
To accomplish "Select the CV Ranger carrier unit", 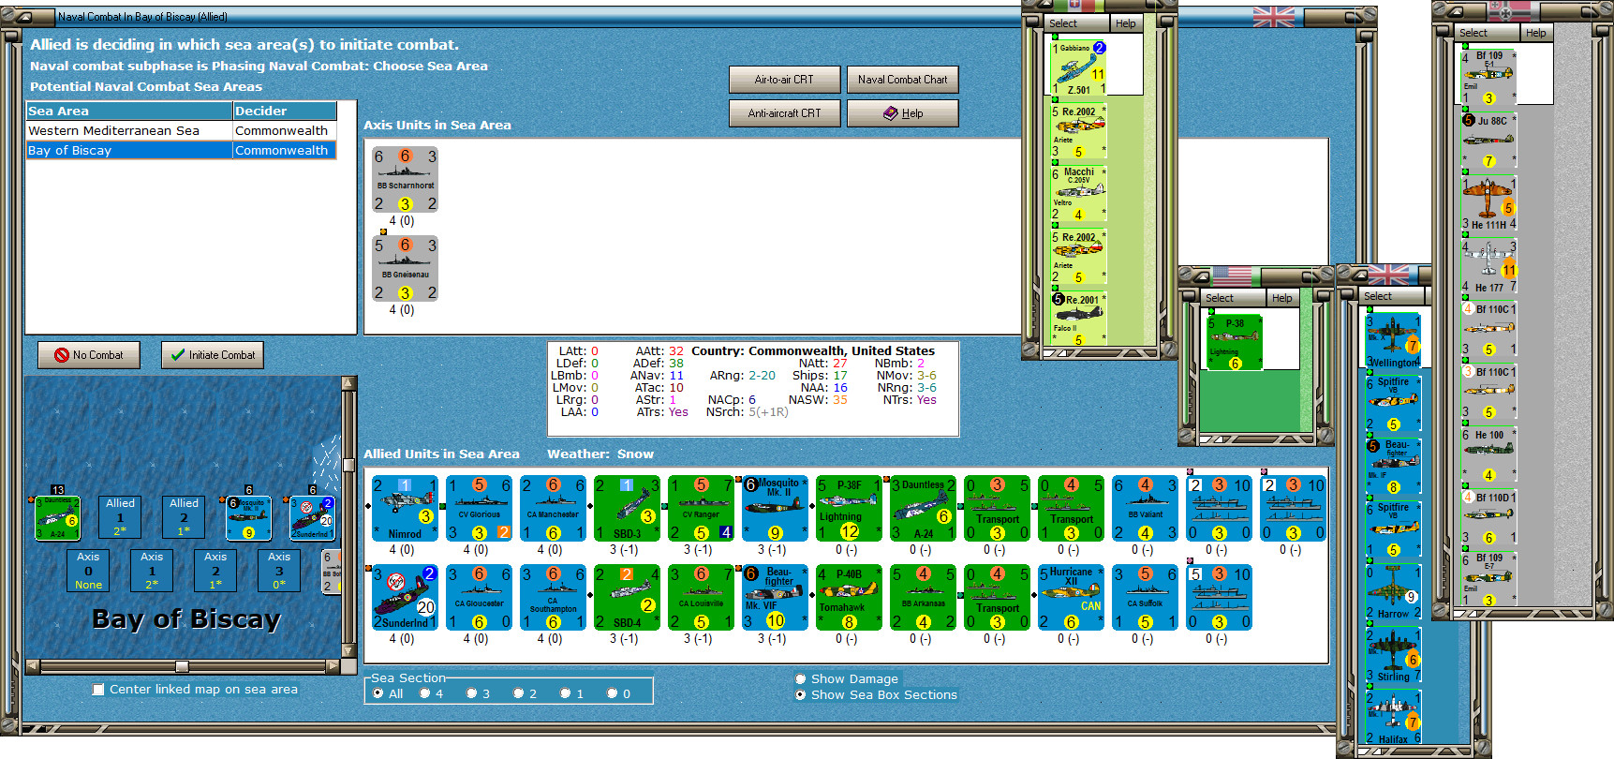I will (701, 509).
